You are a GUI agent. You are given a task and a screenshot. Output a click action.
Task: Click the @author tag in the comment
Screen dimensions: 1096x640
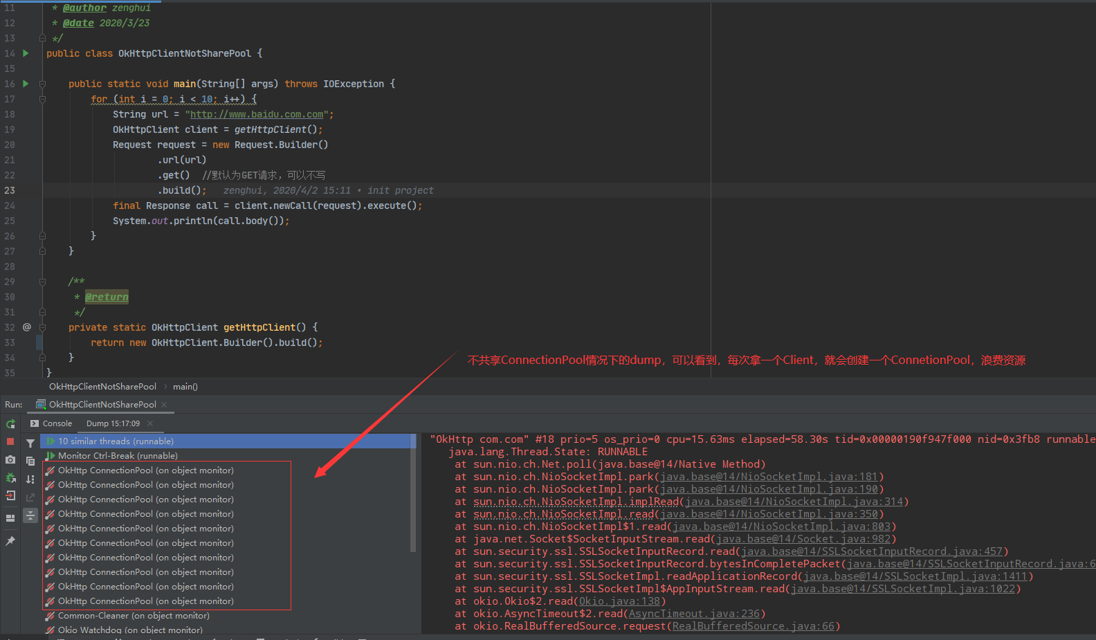pos(84,8)
